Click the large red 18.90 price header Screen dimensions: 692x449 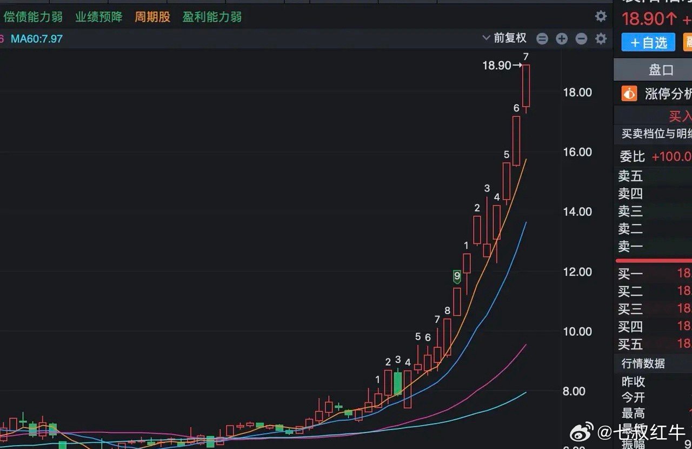point(649,19)
